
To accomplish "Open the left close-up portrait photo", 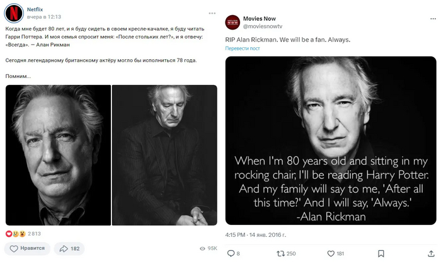I will click(x=57, y=155).
